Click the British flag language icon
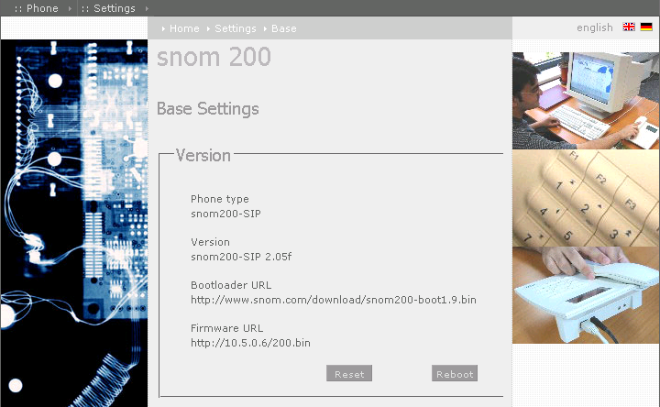The width and height of the screenshot is (660, 407). [629, 27]
